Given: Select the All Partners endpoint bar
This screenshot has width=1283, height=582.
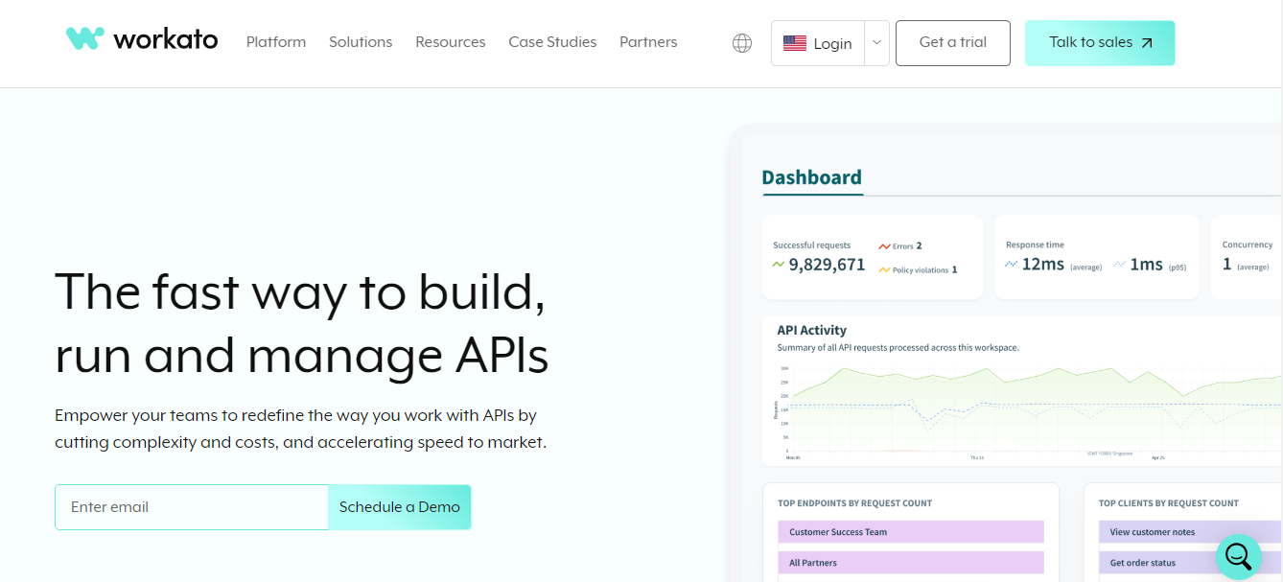Looking at the screenshot, I should pos(910,563).
